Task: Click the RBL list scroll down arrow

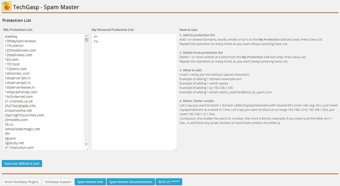Action: (x=86, y=144)
